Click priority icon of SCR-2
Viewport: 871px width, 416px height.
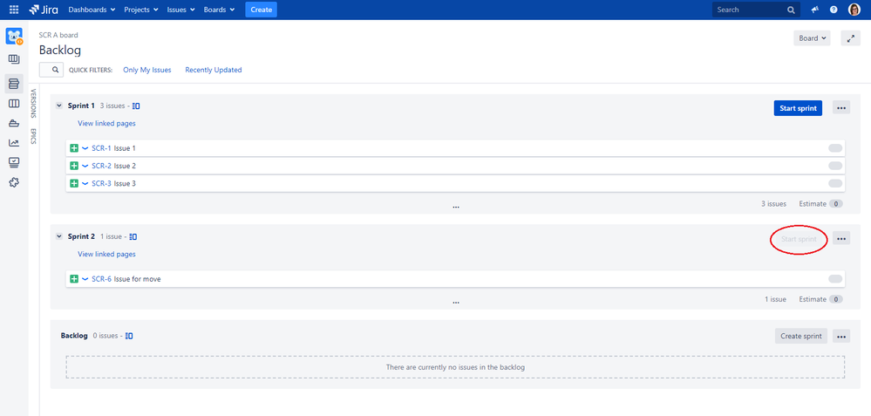85,166
